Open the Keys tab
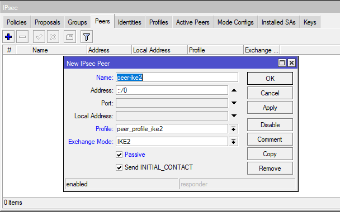 310,22
